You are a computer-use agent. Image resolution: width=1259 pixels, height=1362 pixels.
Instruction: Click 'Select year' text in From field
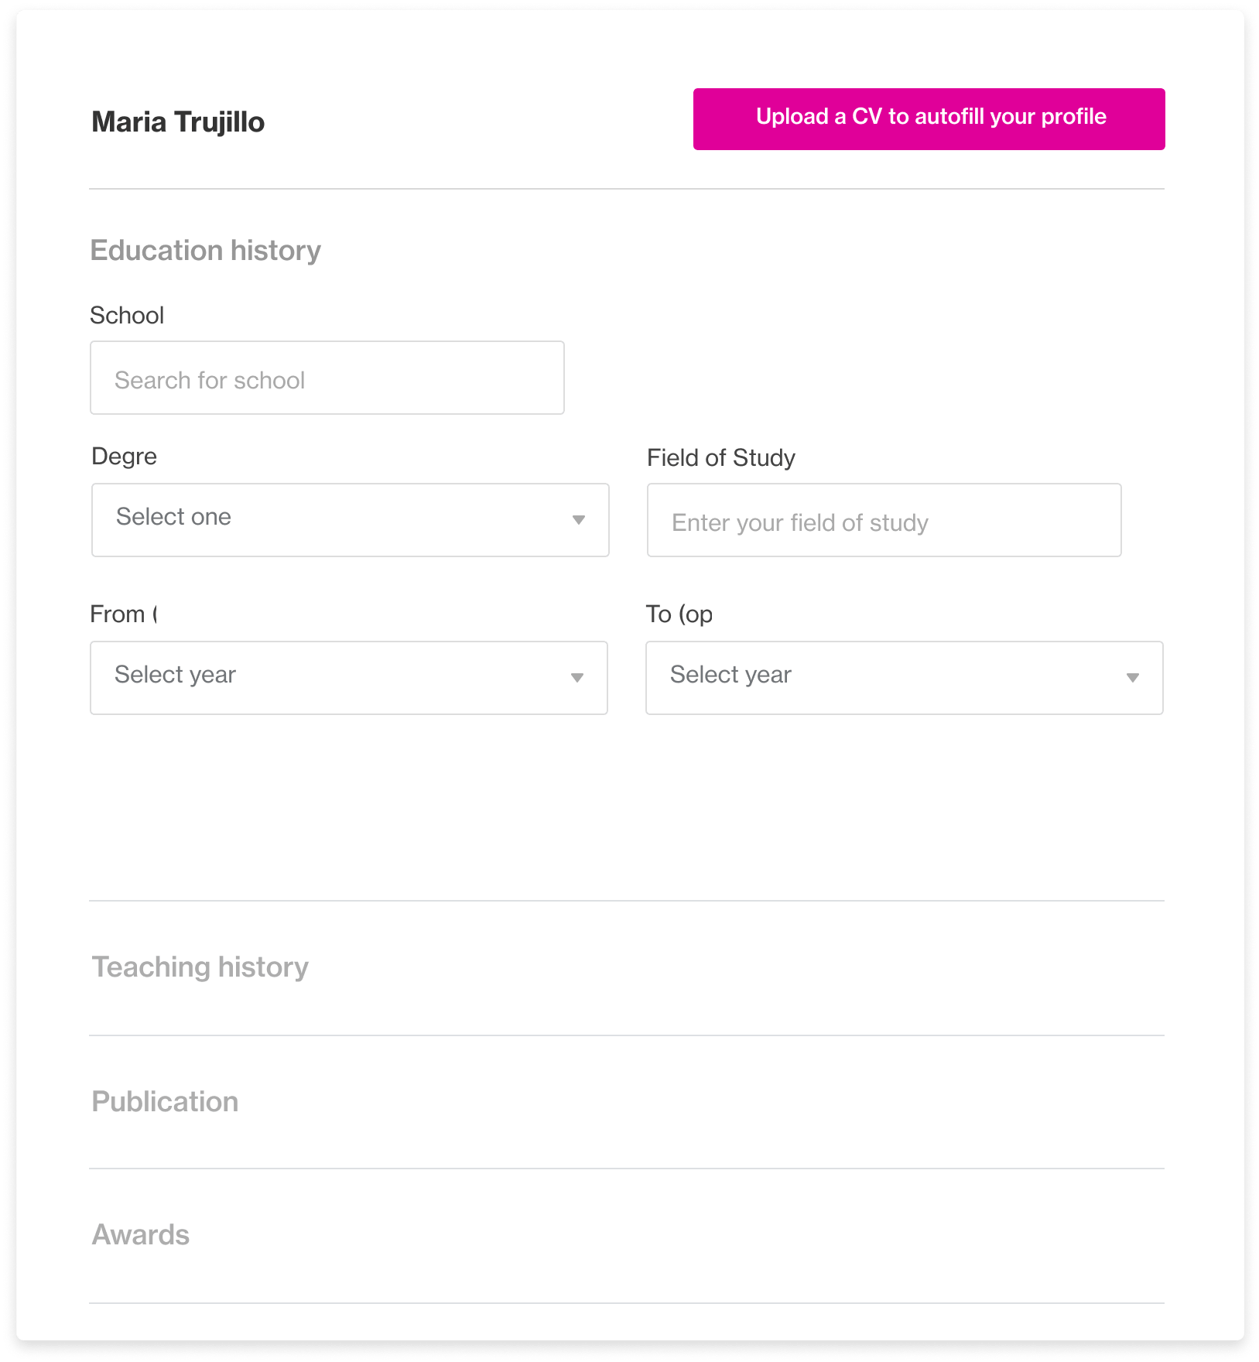pyautogui.click(x=176, y=675)
